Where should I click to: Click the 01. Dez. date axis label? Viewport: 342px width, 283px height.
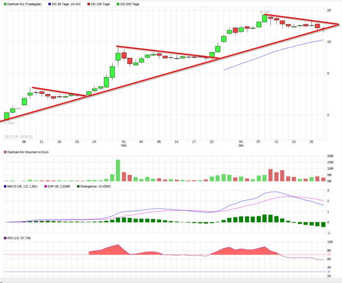tap(124, 143)
